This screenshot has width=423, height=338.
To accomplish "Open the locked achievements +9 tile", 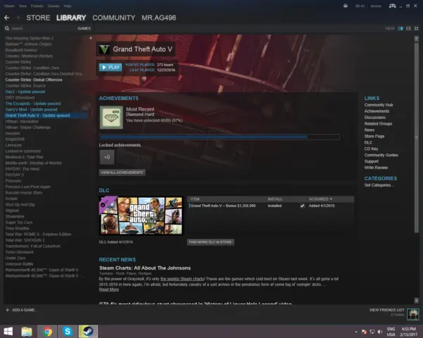I will coord(107,157).
